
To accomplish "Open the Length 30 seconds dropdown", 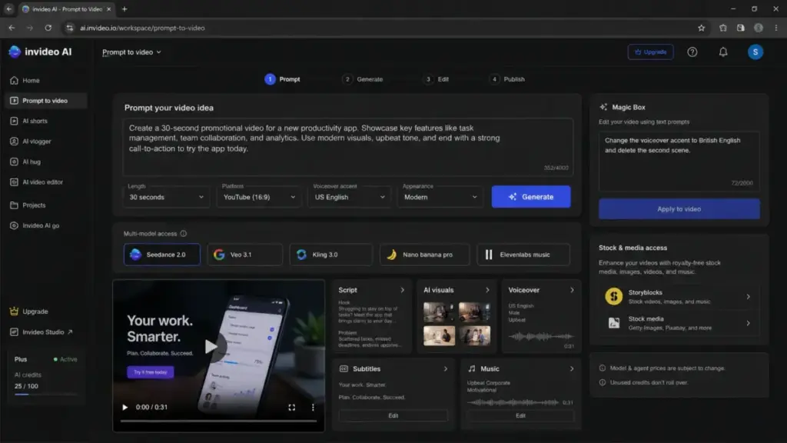I will pyautogui.click(x=166, y=198).
